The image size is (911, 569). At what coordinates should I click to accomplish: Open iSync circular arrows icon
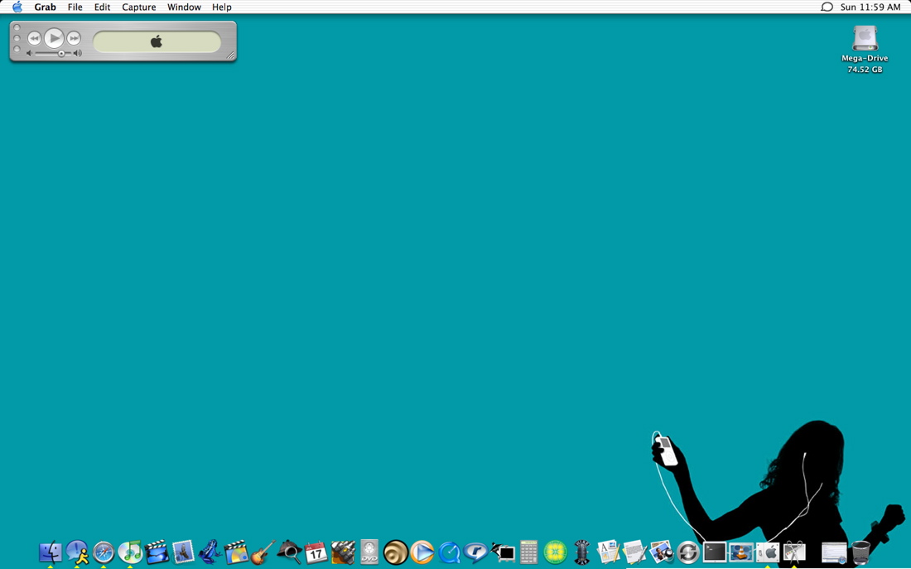click(x=688, y=552)
